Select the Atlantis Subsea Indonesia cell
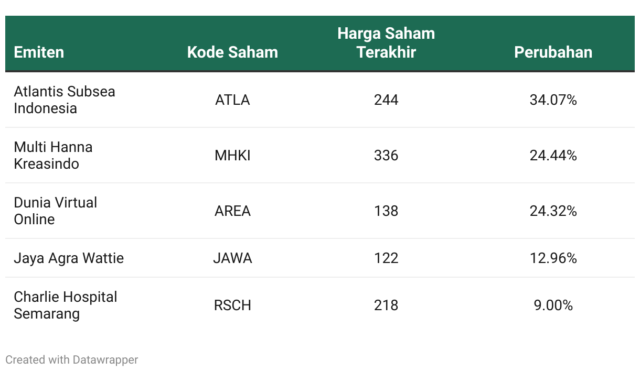The height and width of the screenshot is (372, 640). (x=64, y=100)
